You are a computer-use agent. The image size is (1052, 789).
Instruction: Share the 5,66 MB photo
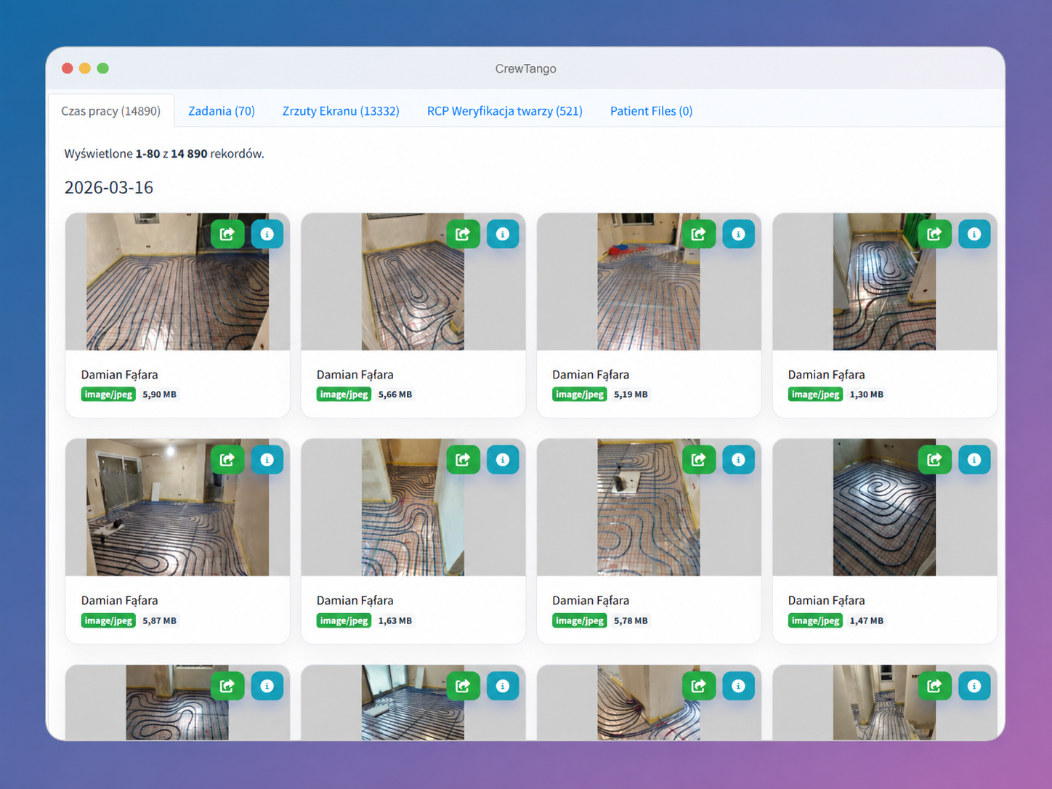tap(463, 234)
